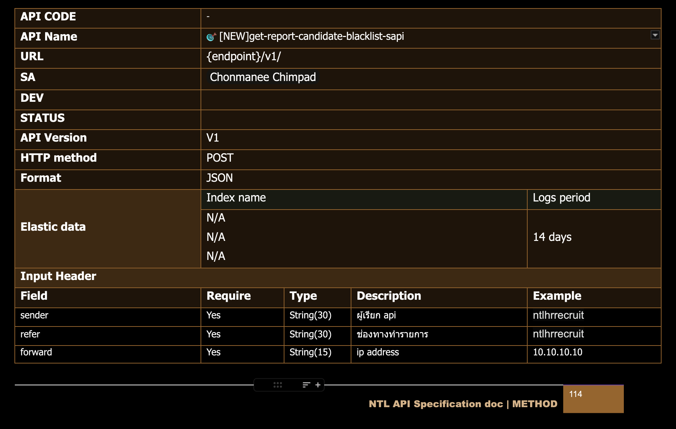
Task: Click the NTL API Specification doc footer text
Action: pos(463,404)
